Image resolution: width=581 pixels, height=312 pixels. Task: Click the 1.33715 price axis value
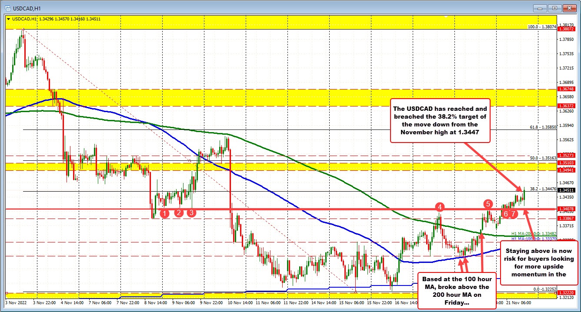(567, 226)
